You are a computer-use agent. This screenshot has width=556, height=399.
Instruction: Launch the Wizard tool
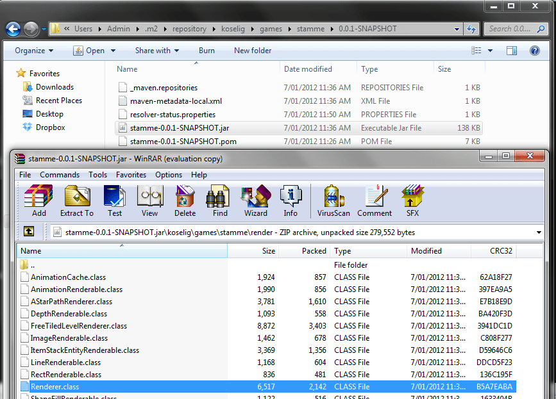(256, 200)
